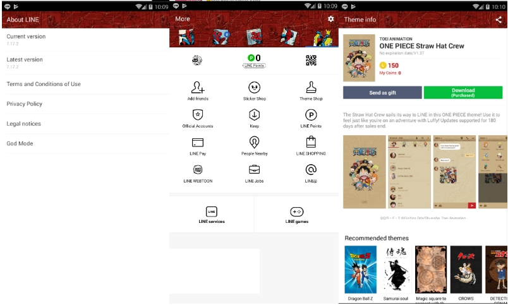Tap the TOEI ANIMATION creator name

point(396,39)
